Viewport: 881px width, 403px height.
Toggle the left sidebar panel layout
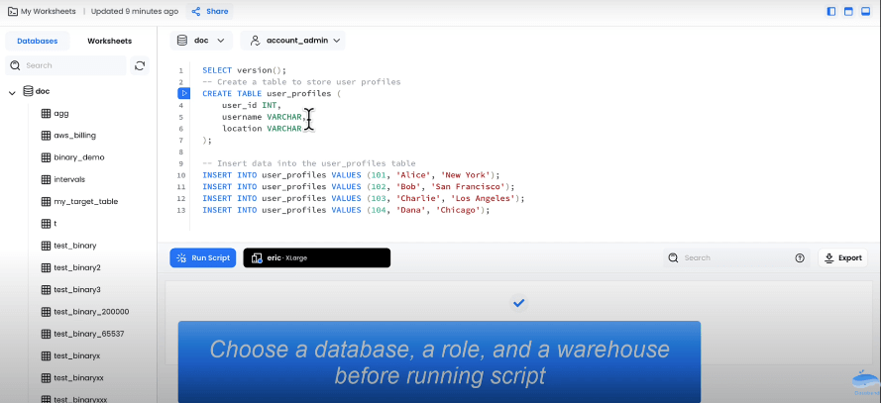click(830, 11)
